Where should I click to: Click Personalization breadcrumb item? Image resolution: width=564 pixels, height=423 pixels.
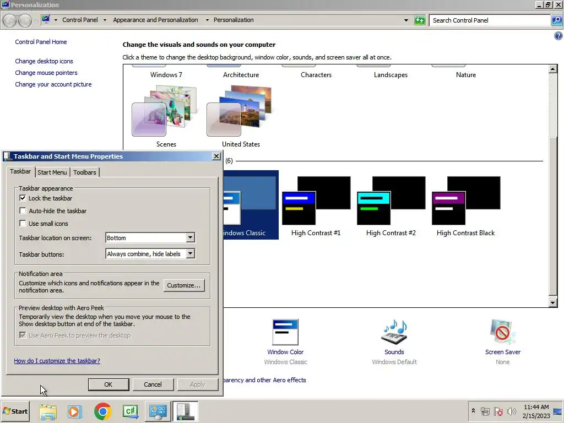(x=234, y=20)
